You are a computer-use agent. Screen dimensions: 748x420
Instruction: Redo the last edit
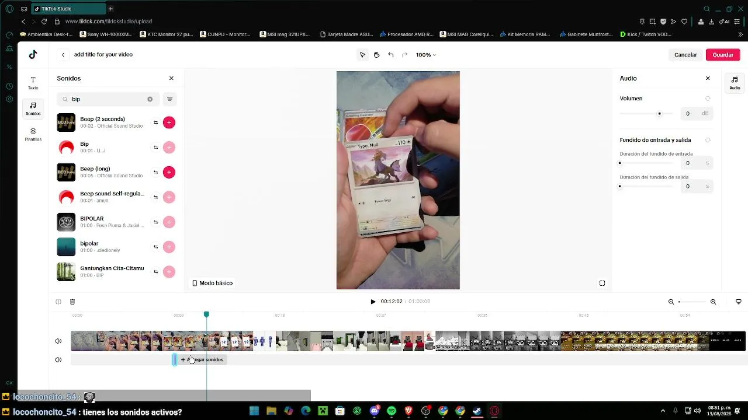(404, 55)
